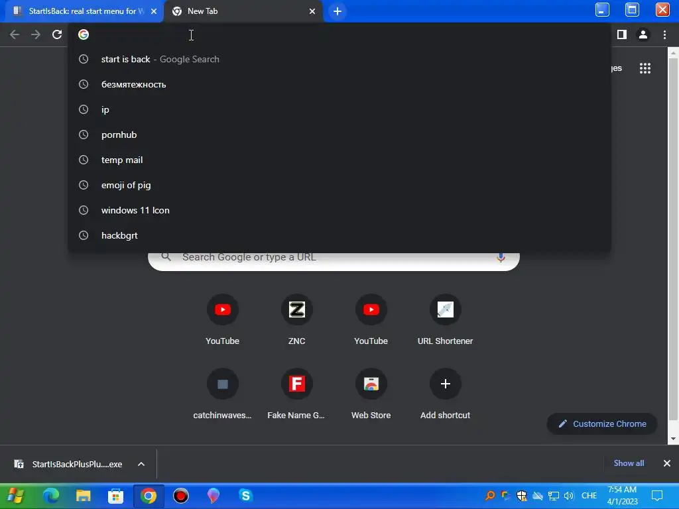
Task: Open the ZNC shortcut
Action: pyautogui.click(x=296, y=319)
